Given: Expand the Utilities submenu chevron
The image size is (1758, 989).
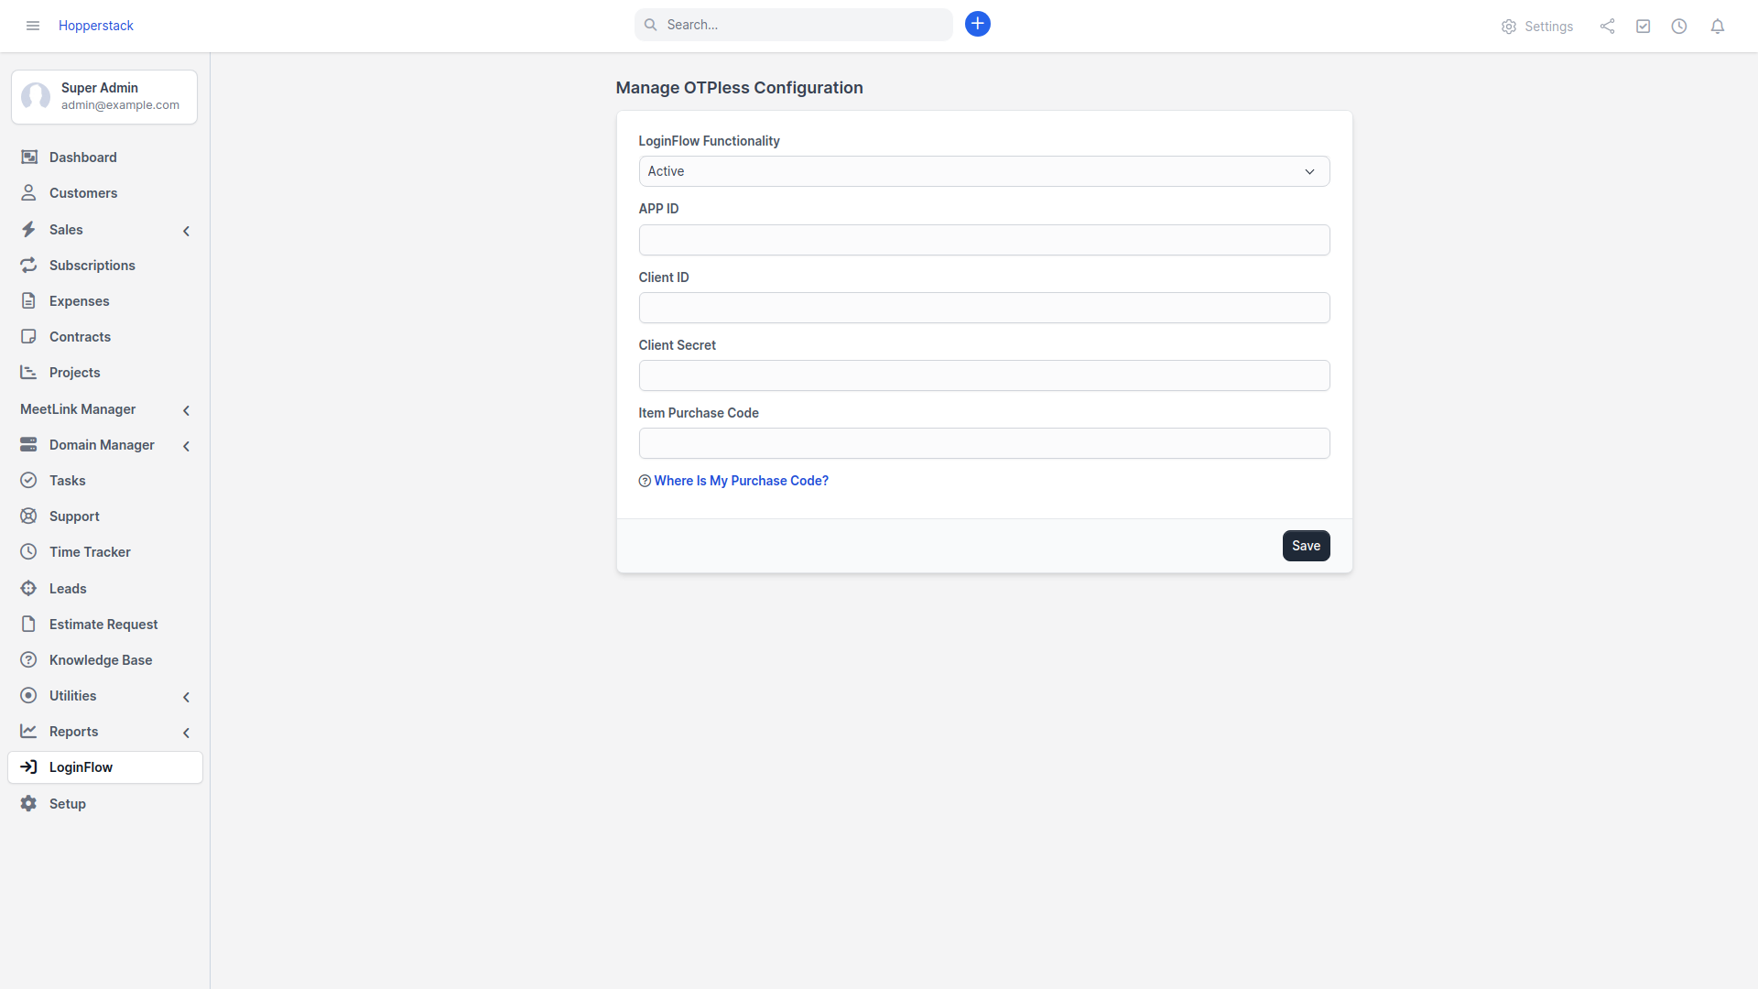Looking at the screenshot, I should click(186, 697).
